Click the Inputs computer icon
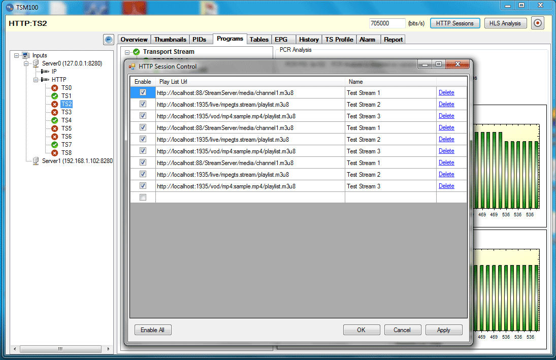556x360 pixels. pos(25,55)
